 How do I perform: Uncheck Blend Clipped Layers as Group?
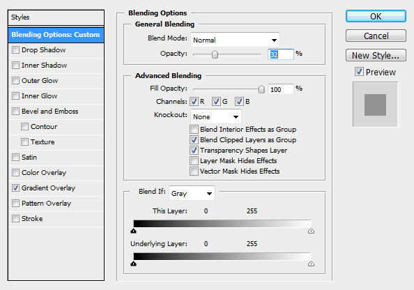pos(194,139)
